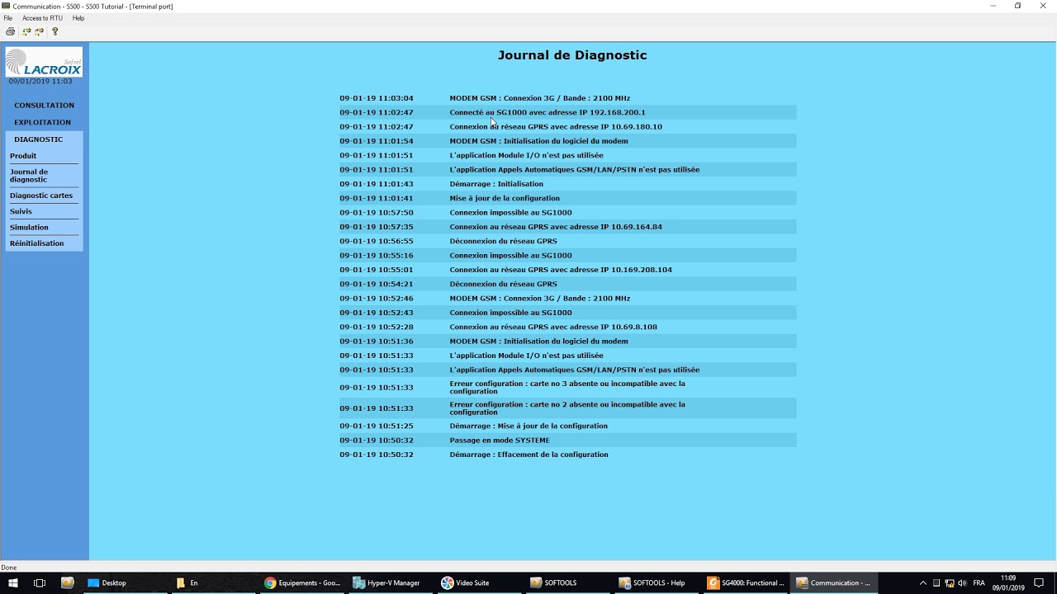
Task: Open Task View in the taskbar
Action: [x=40, y=582]
